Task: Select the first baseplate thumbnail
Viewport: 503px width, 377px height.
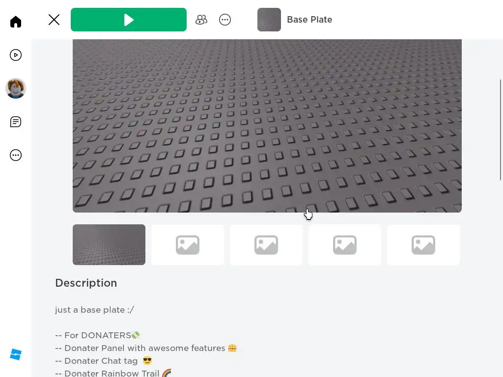Action: point(109,244)
